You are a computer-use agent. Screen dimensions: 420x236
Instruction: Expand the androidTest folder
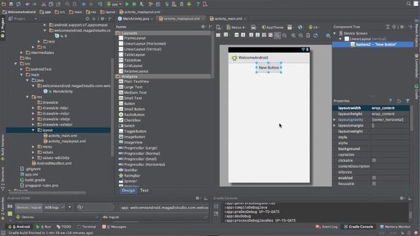[x=22, y=69]
